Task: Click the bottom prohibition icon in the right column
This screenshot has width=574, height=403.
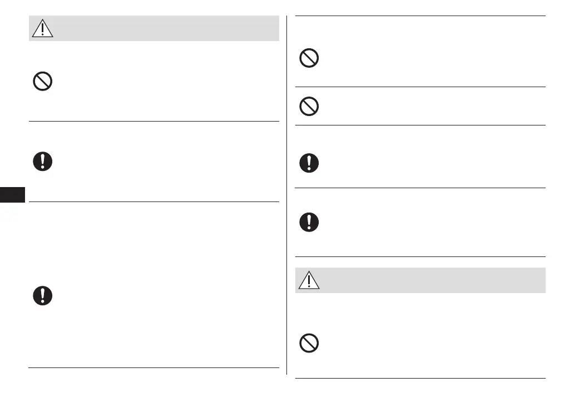Action: (x=309, y=343)
